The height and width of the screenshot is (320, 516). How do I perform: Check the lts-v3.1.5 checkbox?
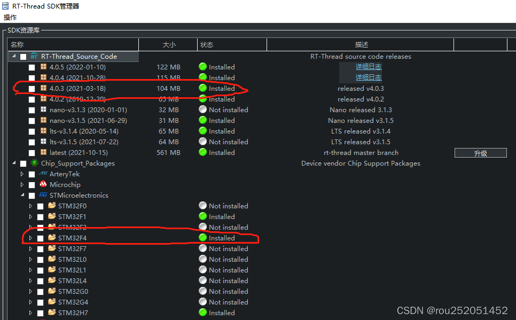32,142
